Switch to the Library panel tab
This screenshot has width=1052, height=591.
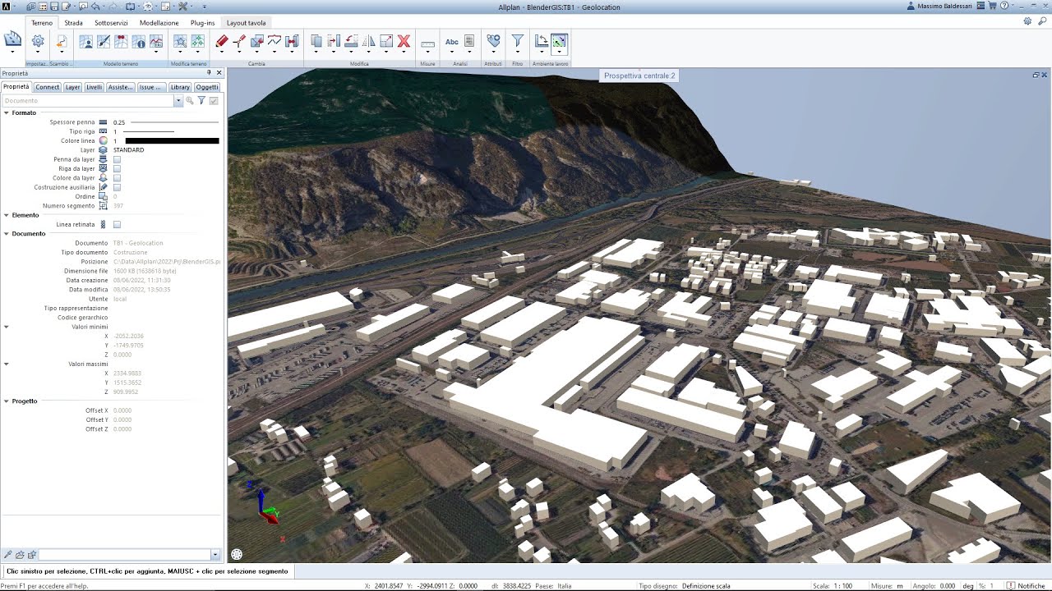[x=180, y=87]
